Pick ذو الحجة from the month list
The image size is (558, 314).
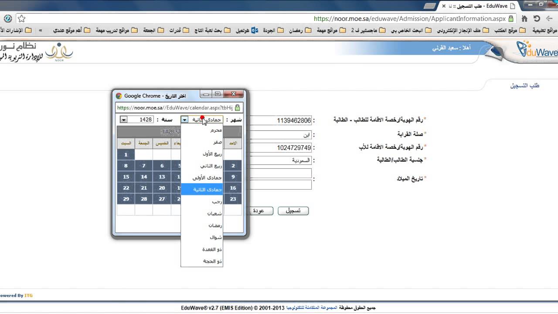(x=202, y=261)
